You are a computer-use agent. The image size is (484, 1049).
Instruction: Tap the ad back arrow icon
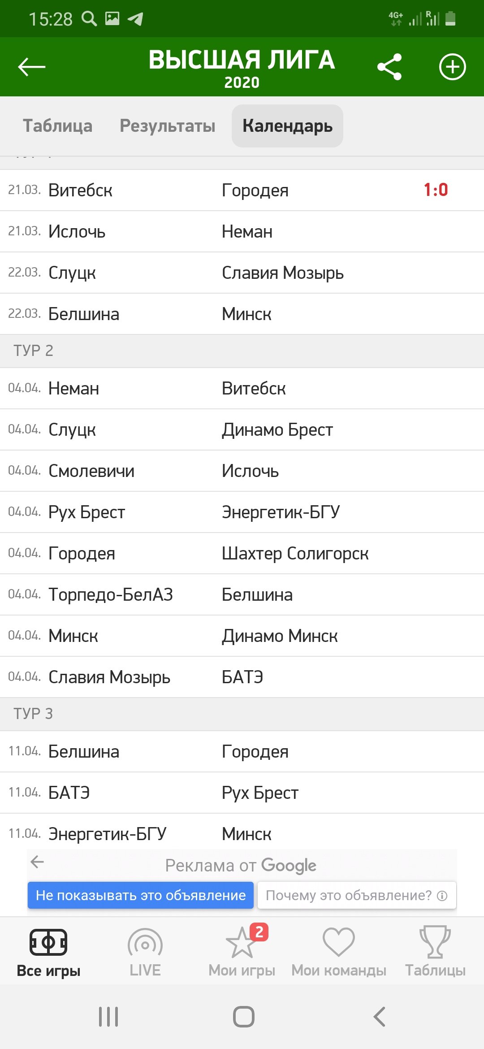point(37,862)
